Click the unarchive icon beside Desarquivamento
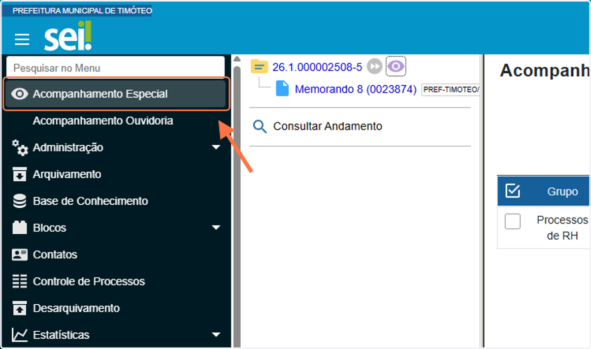 click(x=20, y=308)
